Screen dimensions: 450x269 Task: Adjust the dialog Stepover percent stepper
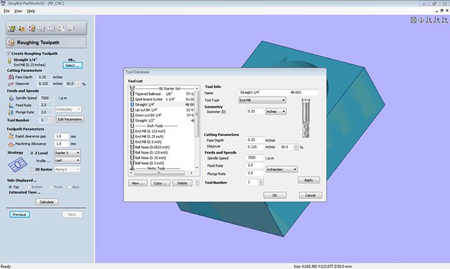[296, 147]
